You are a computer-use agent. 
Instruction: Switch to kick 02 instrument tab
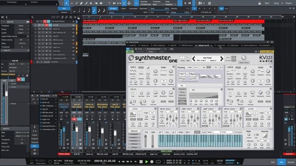coord(131,45)
